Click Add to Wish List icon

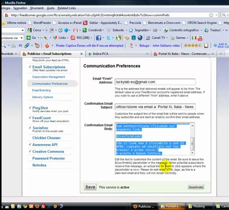215,45
